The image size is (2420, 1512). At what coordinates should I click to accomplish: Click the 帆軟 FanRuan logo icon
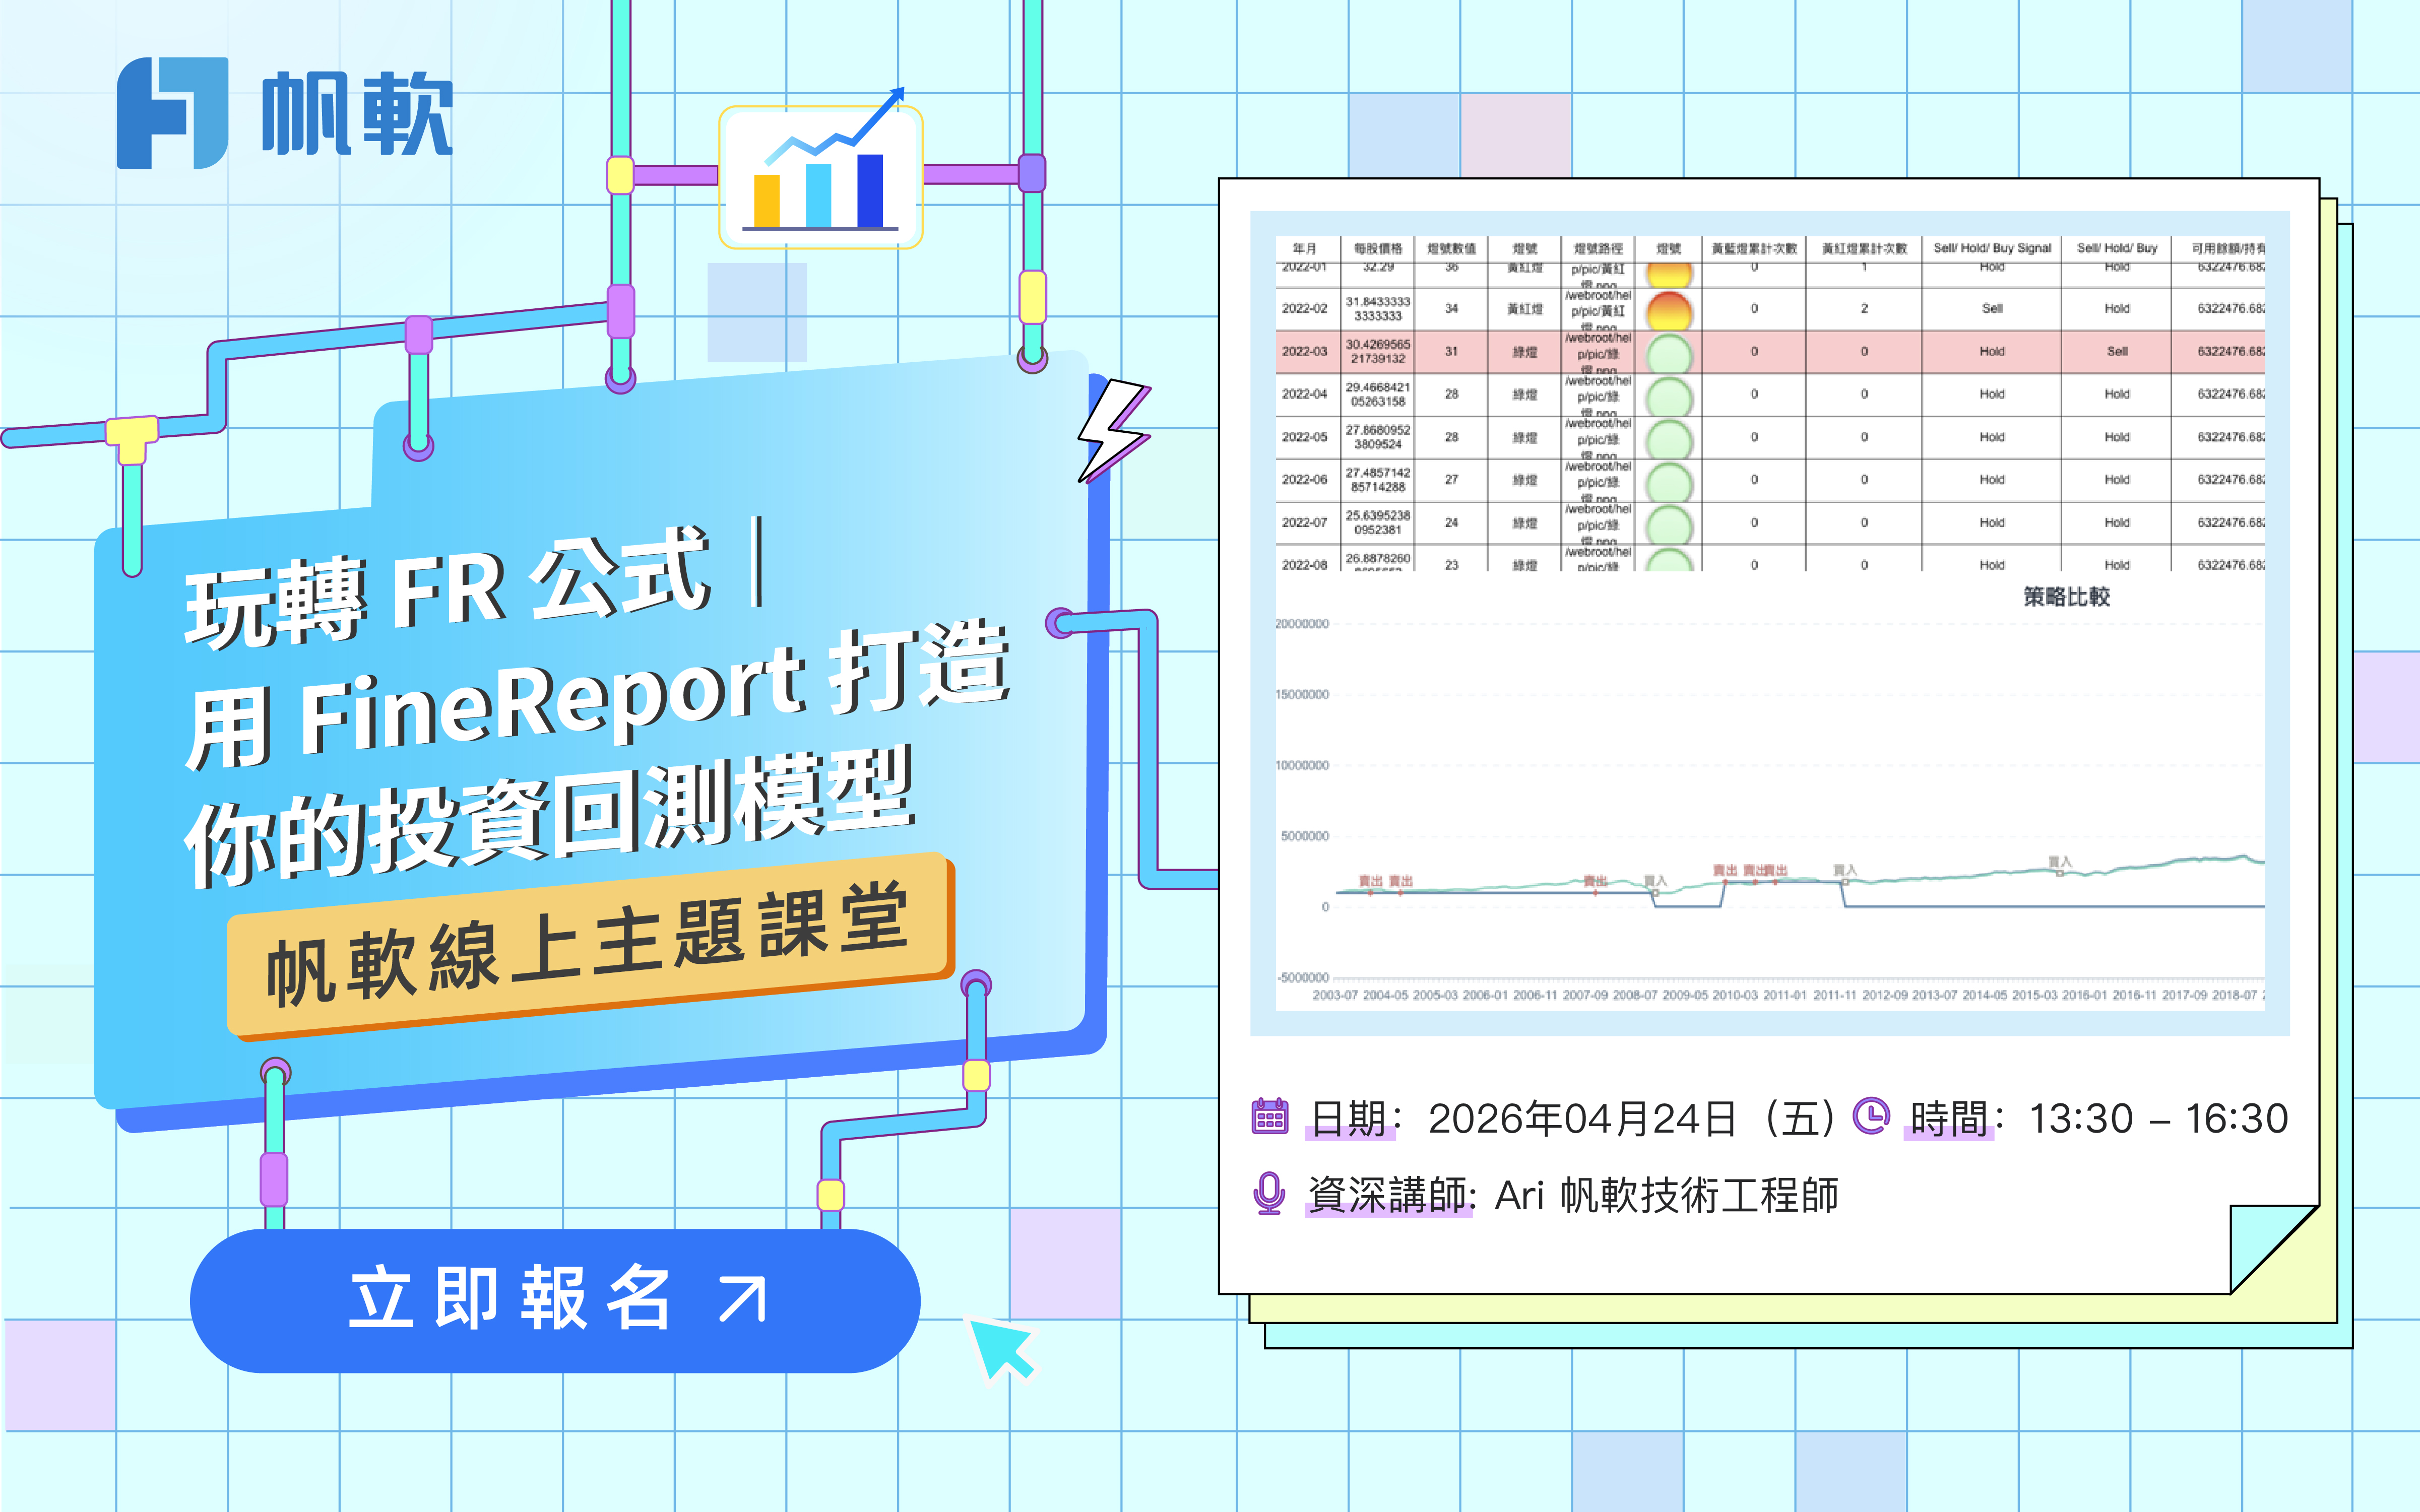coord(172,112)
